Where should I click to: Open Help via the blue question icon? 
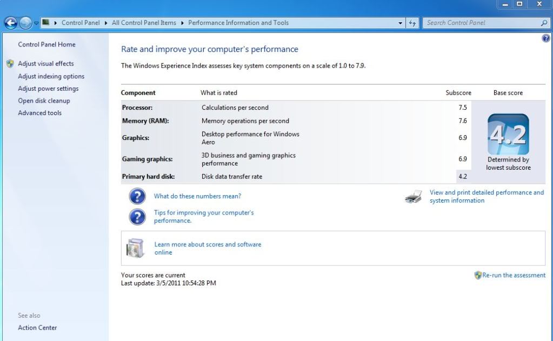(545, 38)
